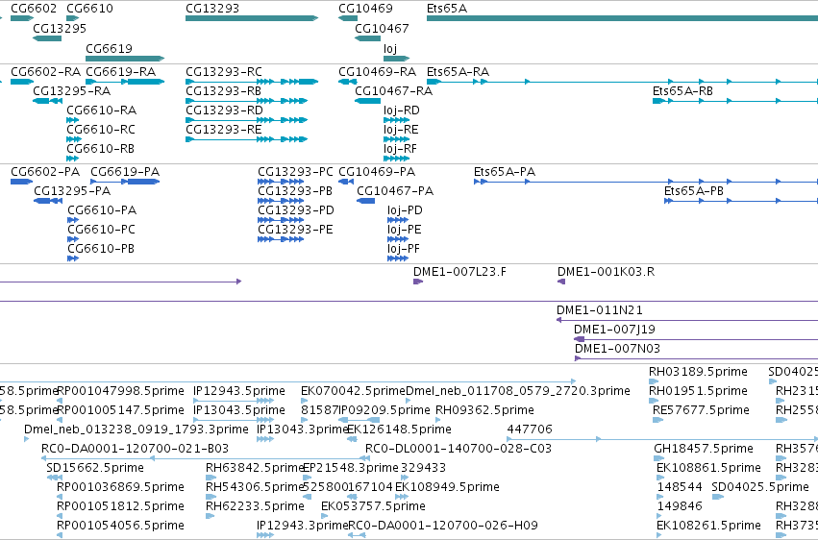Screen dimensions: 818x540
Task: Click EST RH03189.5prime
Action: click(653, 381)
